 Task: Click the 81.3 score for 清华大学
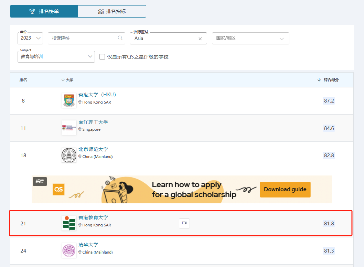329,251
